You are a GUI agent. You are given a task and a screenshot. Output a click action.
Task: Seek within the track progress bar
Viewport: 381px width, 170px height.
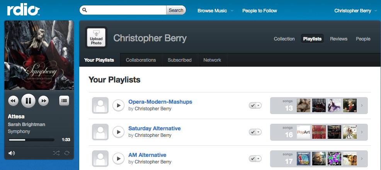click(31, 140)
